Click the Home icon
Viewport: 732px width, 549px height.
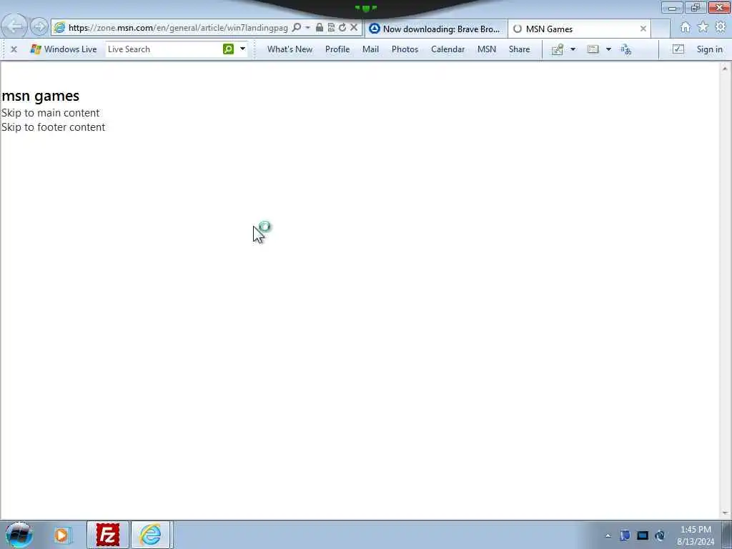pos(686,28)
